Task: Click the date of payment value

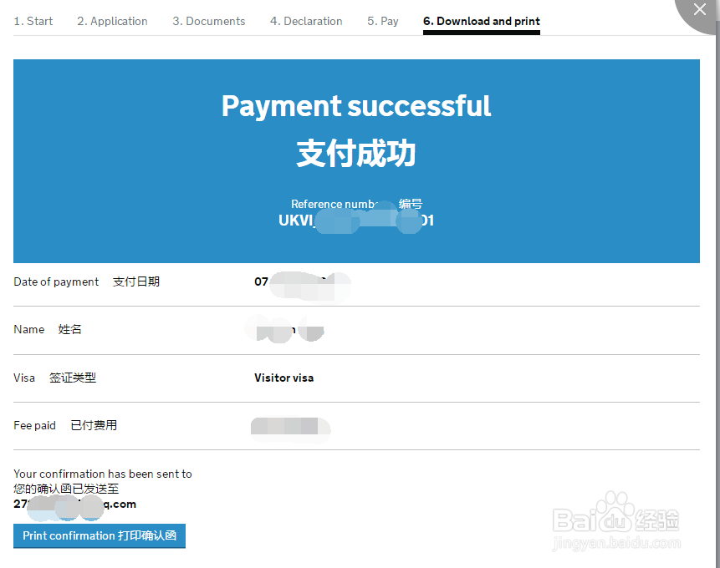Action: (x=302, y=281)
